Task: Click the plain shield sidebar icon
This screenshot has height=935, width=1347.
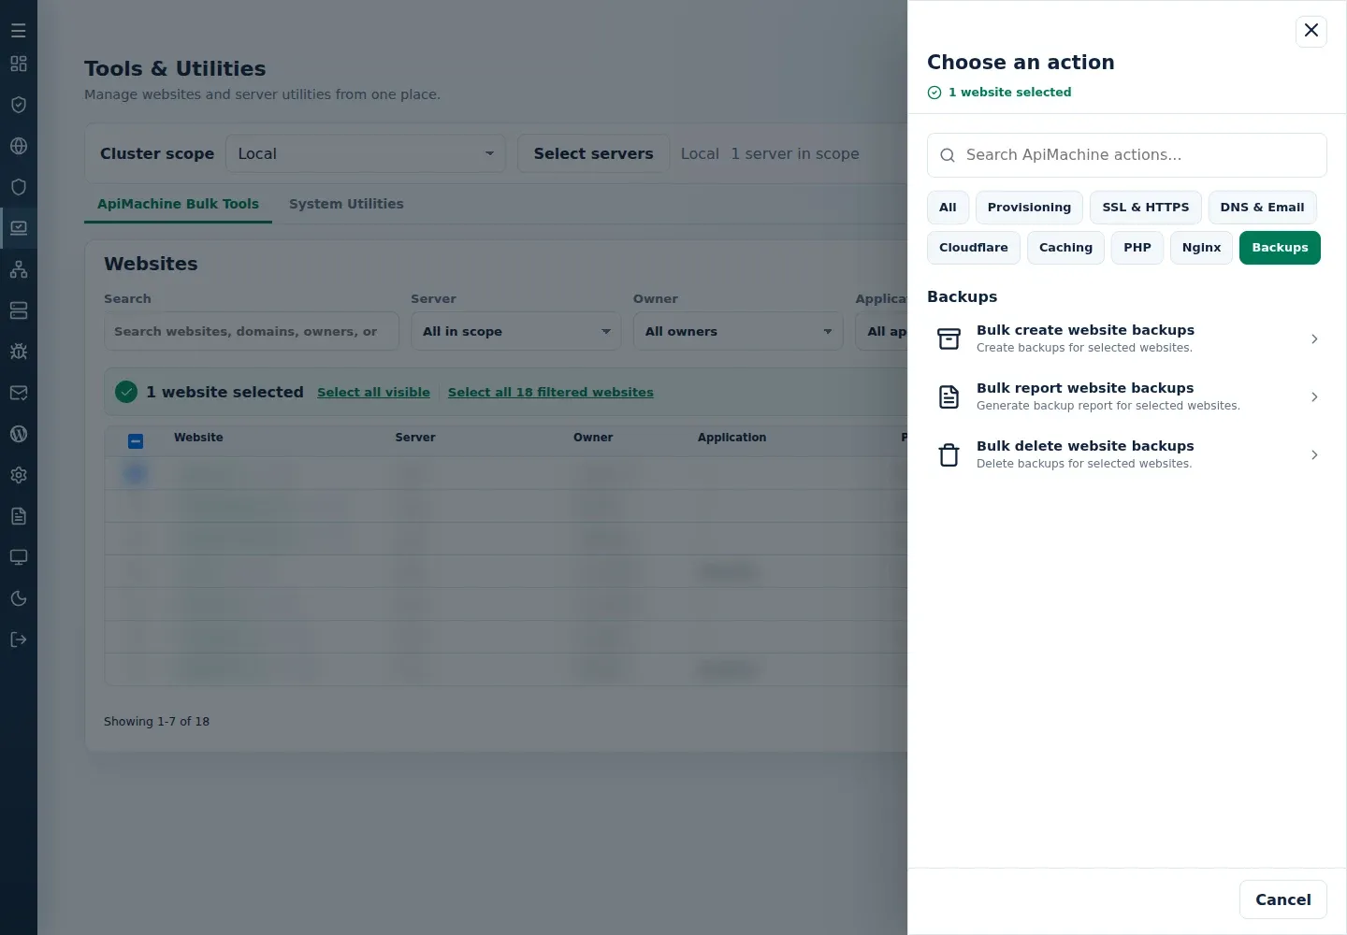Action: [19, 187]
